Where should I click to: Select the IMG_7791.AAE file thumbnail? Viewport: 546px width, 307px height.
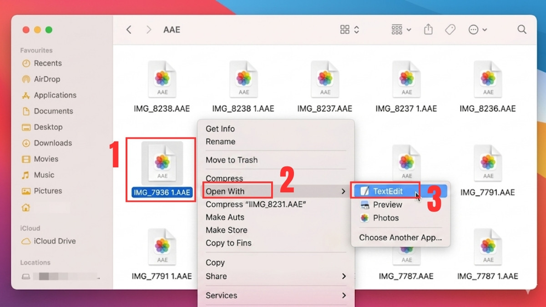[488, 163]
